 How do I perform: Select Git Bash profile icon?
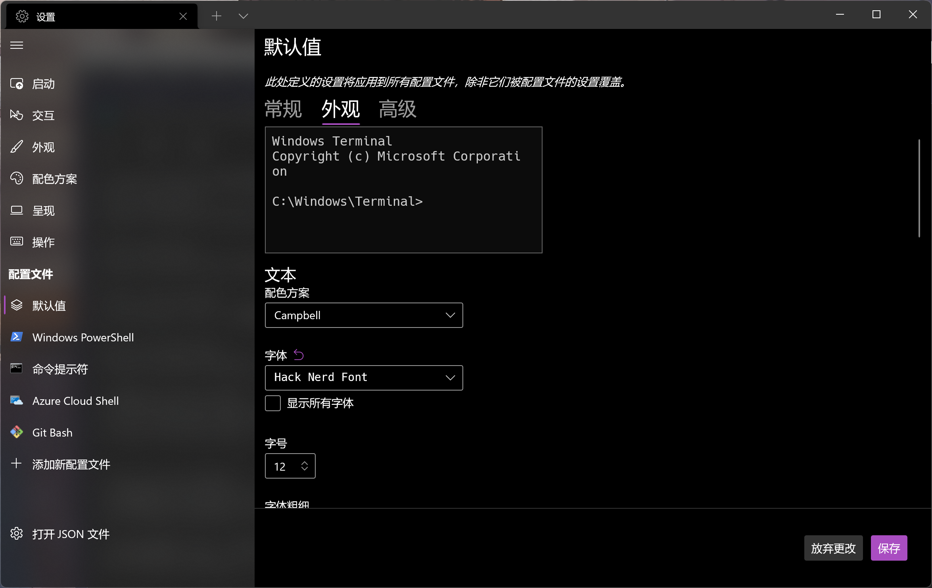click(17, 432)
